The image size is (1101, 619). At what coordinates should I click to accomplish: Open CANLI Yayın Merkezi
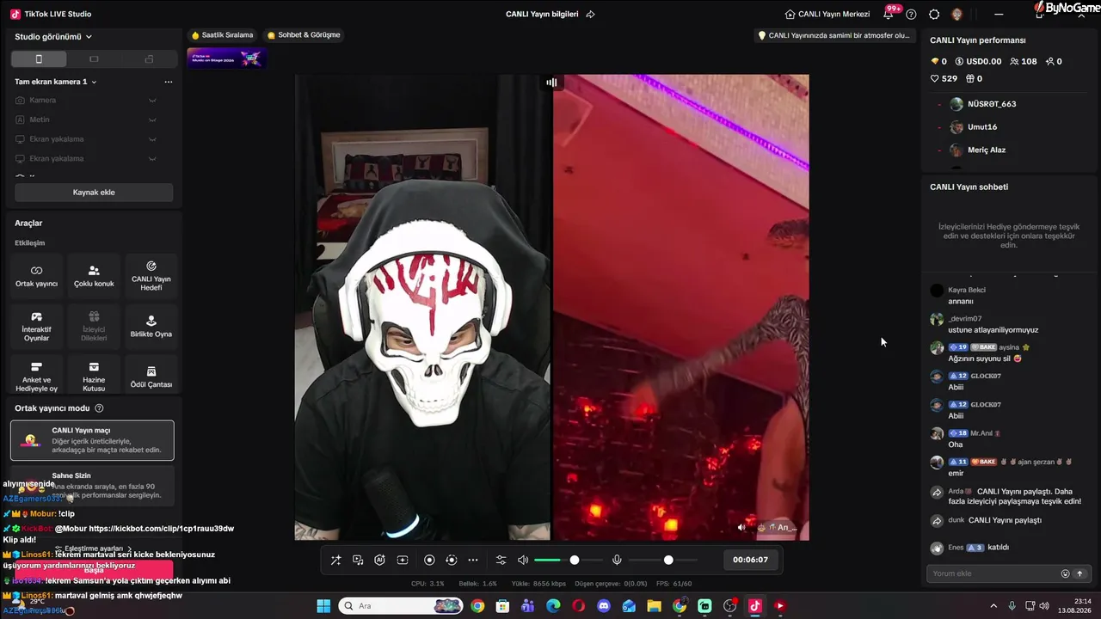coord(827,14)
